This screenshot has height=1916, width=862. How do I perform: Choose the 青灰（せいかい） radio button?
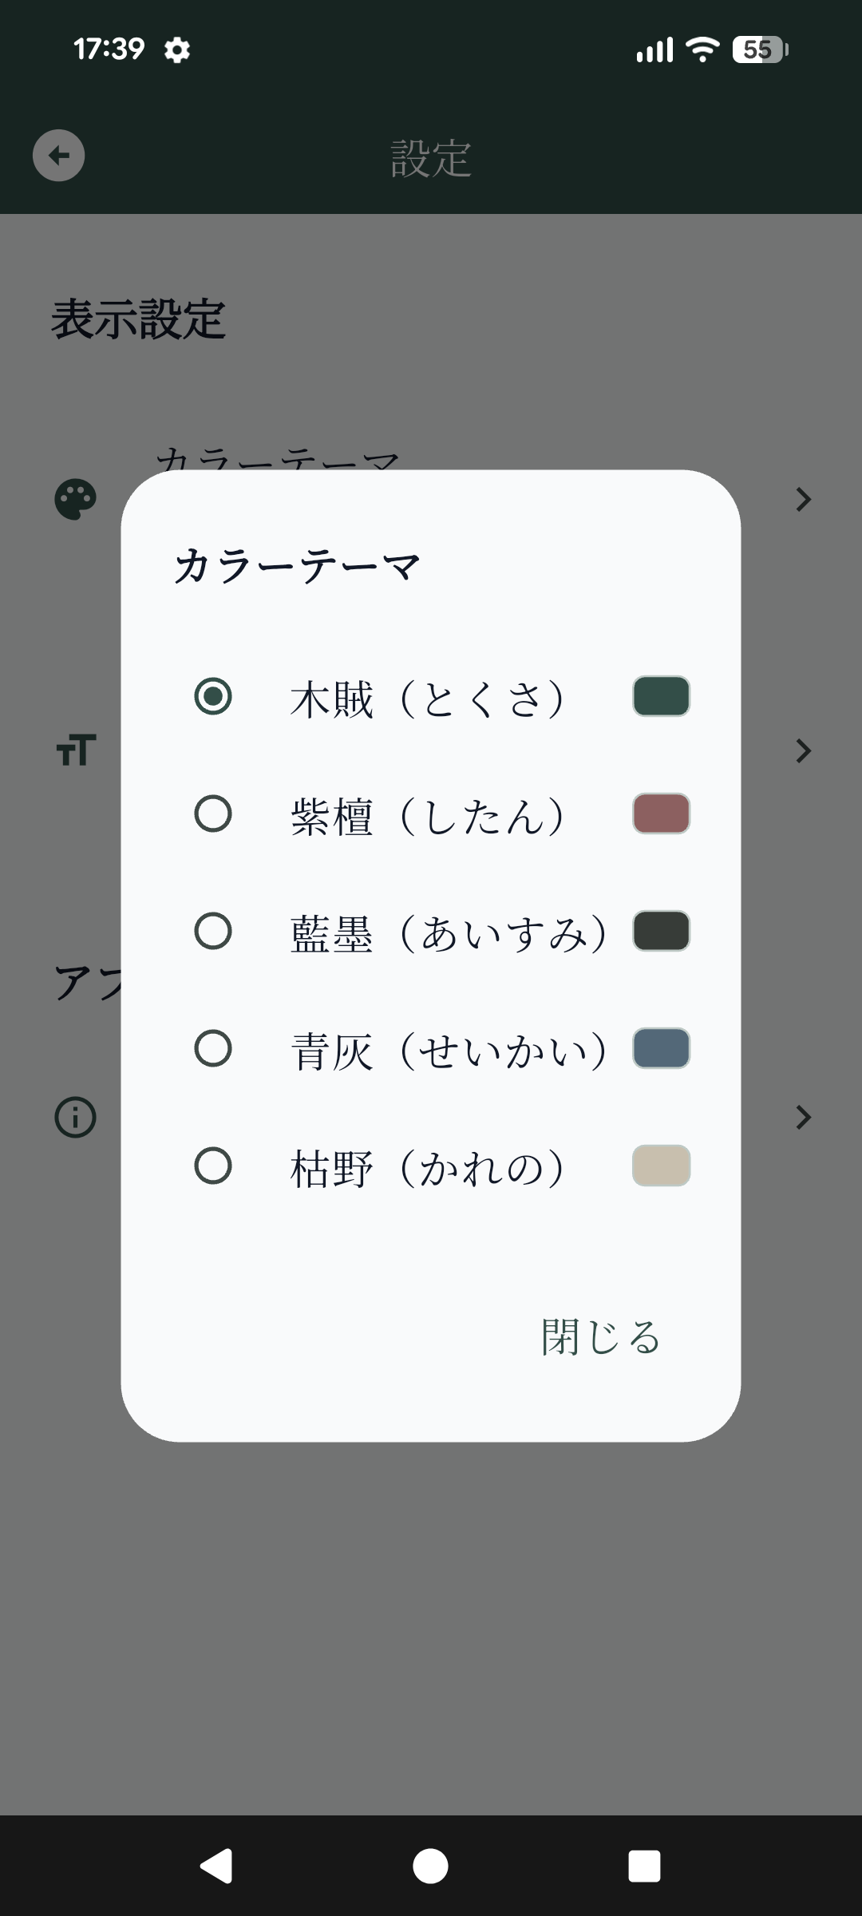pos(213,1048)
